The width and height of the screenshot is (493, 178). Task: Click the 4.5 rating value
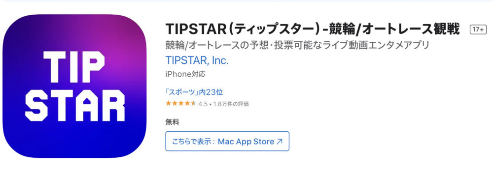pyautogui.click(x=203, y=104)
